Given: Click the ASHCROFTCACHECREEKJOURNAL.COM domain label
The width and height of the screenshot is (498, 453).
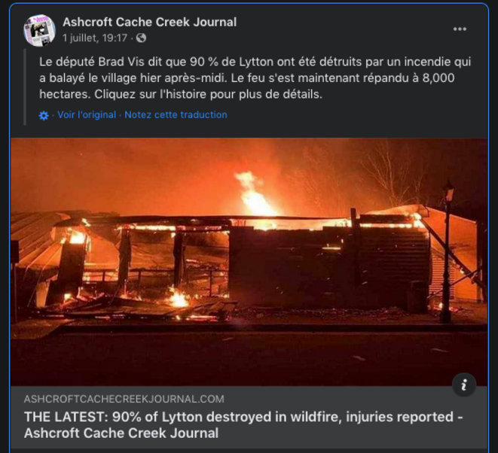Looking at the screenshot, I should (x=124, y=399).
